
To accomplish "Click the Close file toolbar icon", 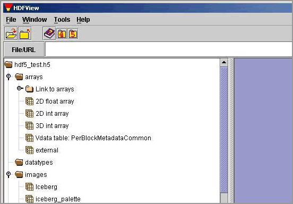I will pos(25,33).
